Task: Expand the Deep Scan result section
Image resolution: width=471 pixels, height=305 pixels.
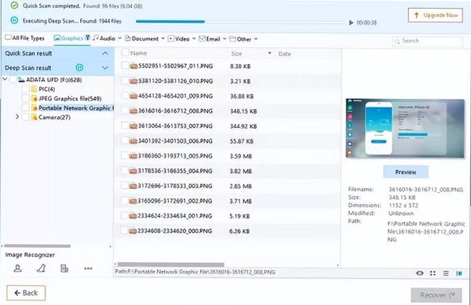Action: [x=105, y=67]
